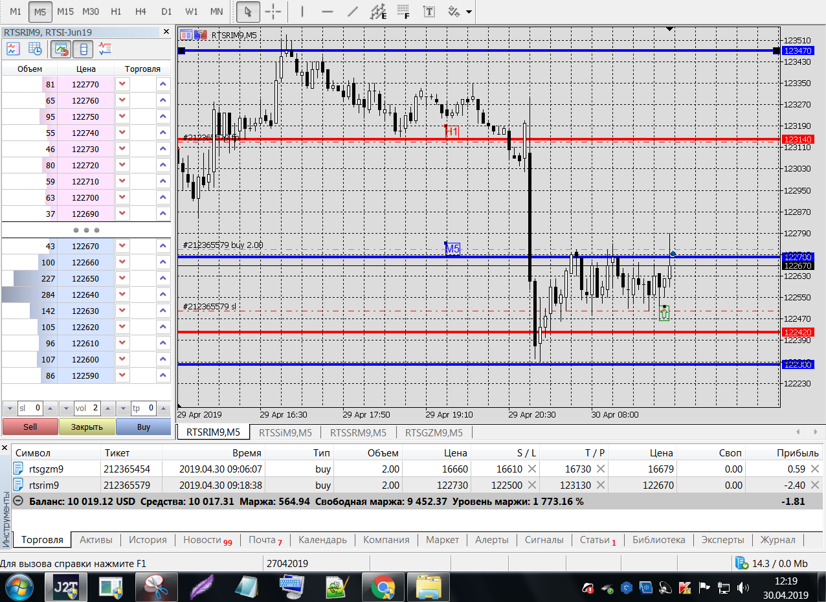Click the one-click trading icon on chart
This screenshot has width=826, height=602.
[x=200, y=35]
